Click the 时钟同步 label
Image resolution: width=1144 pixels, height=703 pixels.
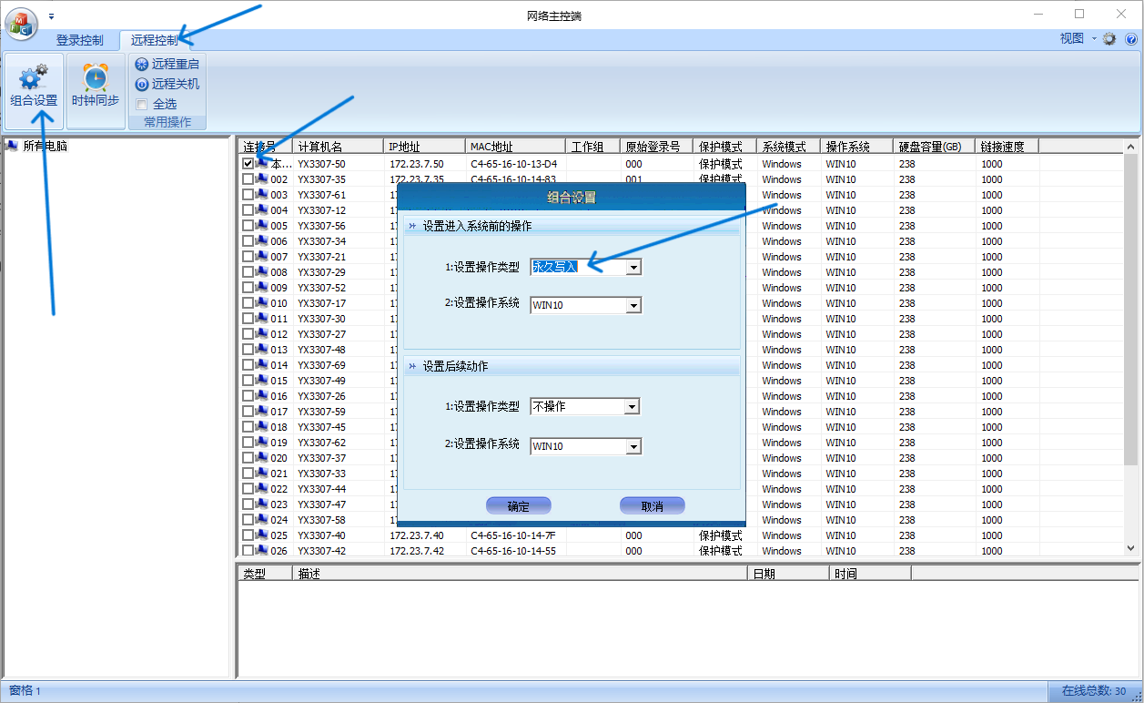[x=96, y=100]
